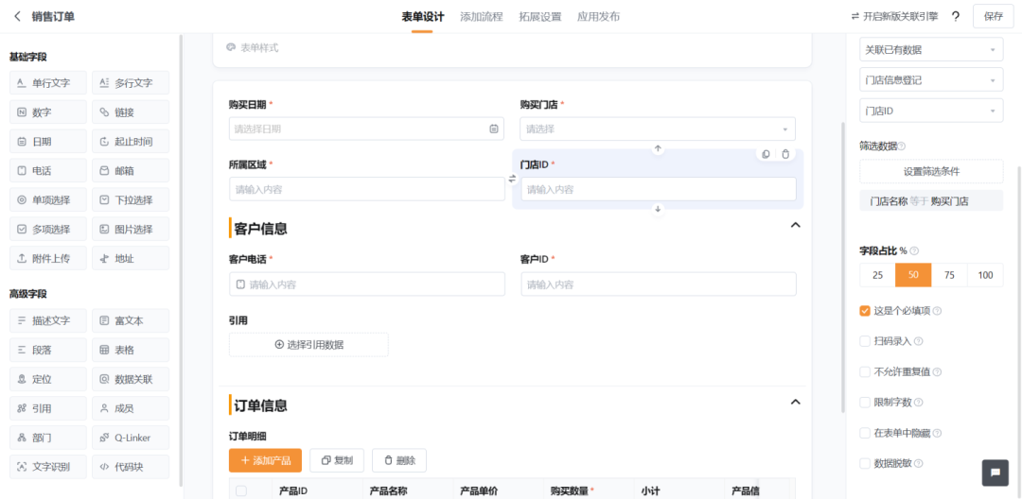Open the 购买门店 select dropdown
The image size is (1022, 499).
pos(658,129)
